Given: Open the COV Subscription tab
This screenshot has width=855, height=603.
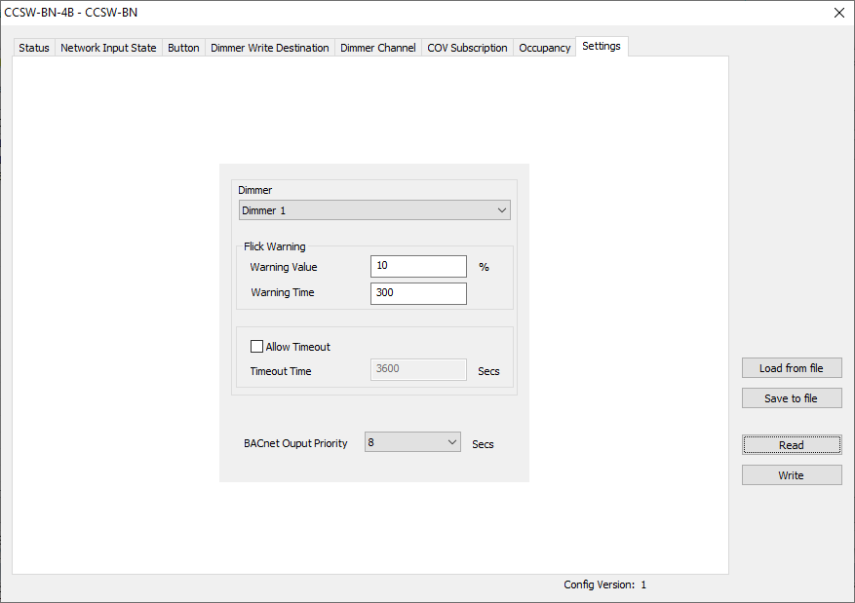Looking at the screenshot, I should pos(467,48).
